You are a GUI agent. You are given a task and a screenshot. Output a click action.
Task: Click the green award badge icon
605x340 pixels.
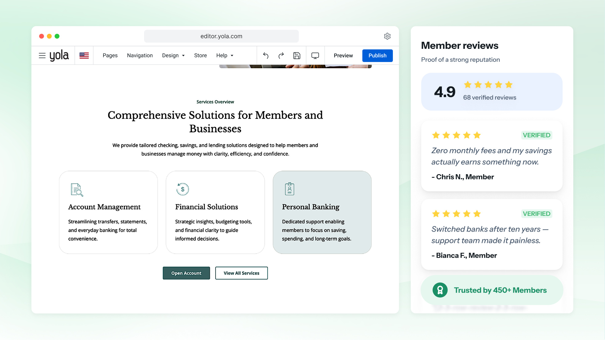click(x=440, y=290)
